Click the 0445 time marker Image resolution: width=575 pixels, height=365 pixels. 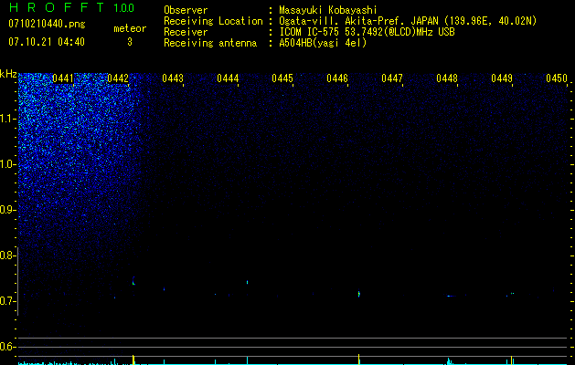coord(282,78)
